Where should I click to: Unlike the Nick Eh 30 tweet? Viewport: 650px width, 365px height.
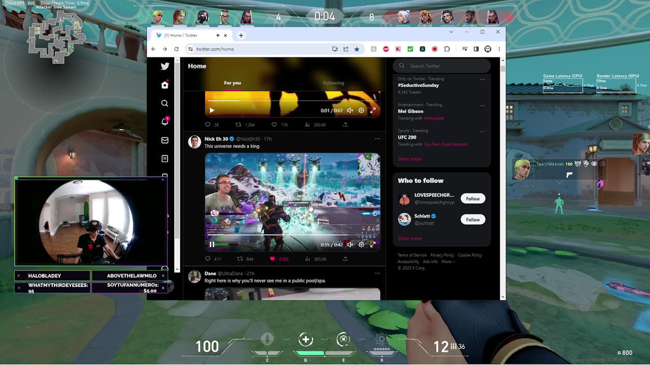[x=272, y=259]
